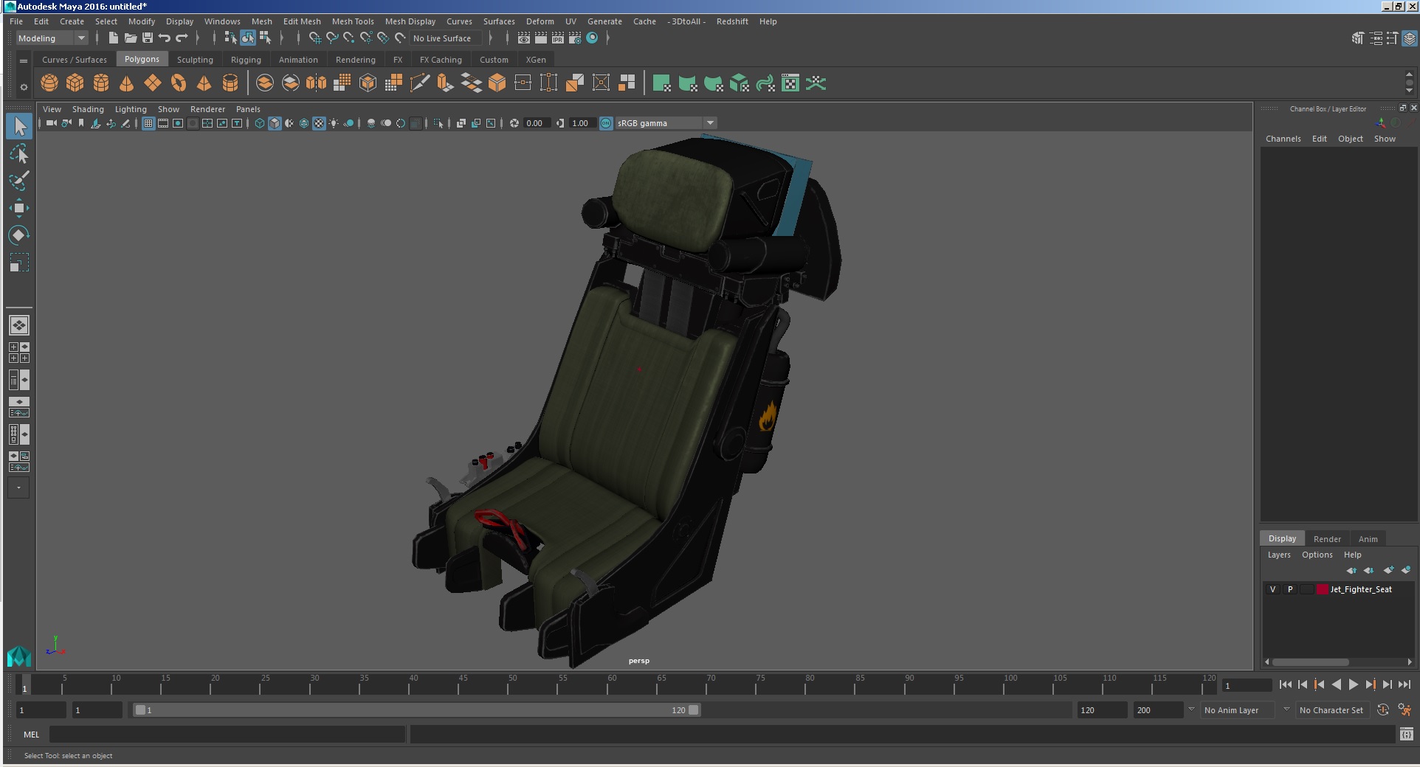The width and height of the screenshot is (1420, 767).
Task: Click the New Scene icon
Action: click(113, 38)
